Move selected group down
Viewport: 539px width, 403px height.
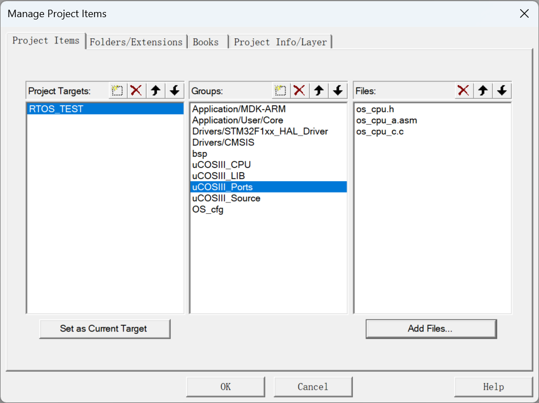point(338,90)
